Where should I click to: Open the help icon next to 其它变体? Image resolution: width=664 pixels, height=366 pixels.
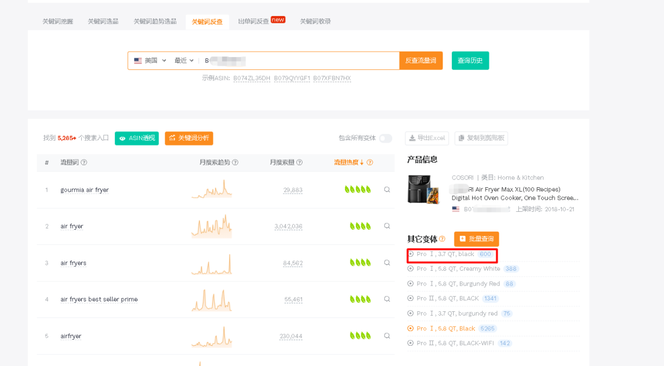[442, 239]
